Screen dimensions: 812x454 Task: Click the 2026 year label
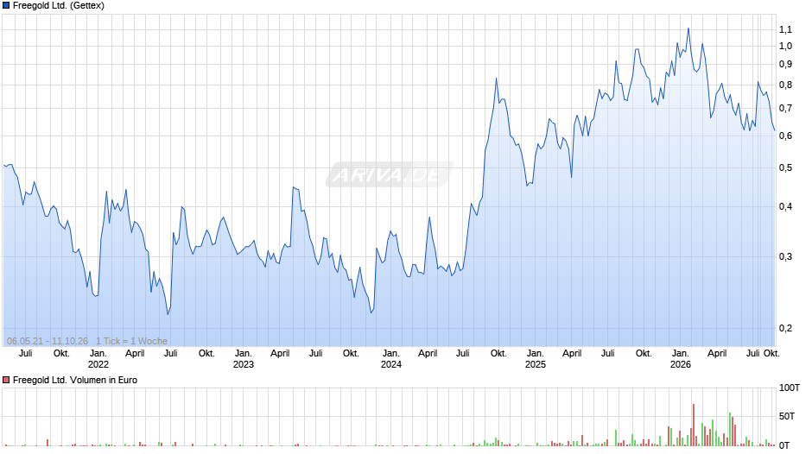point(681,364)
